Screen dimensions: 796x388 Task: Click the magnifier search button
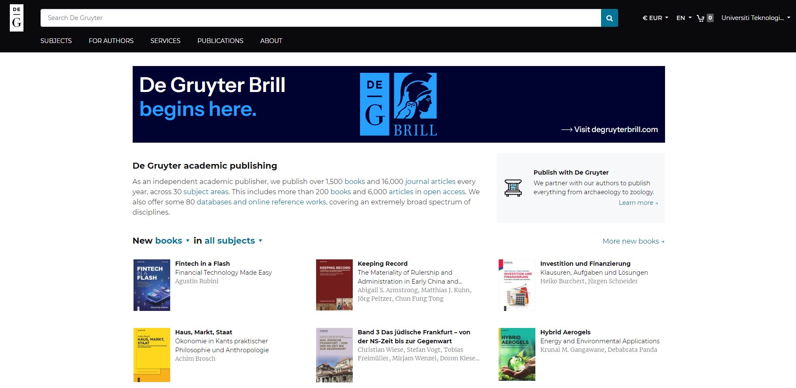click(x=609, y=18)
